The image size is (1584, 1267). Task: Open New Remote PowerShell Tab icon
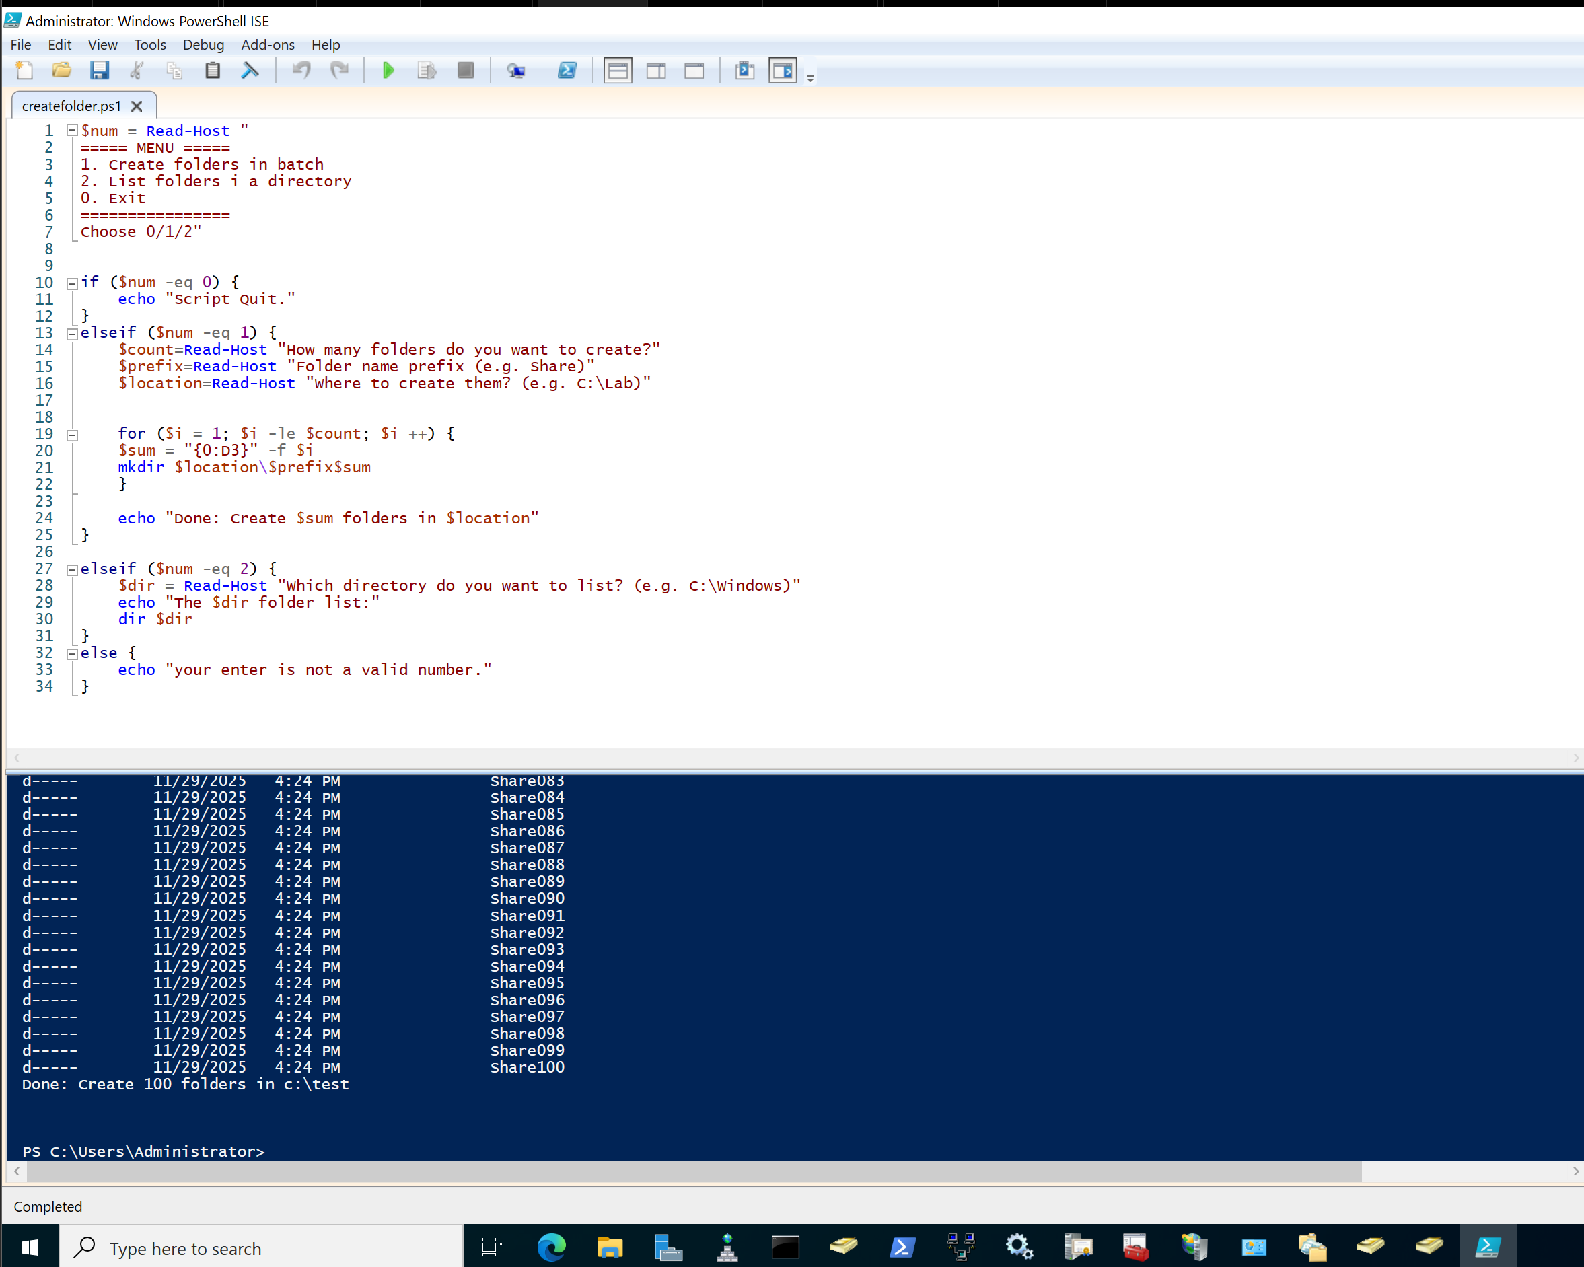tap(515, 71)
